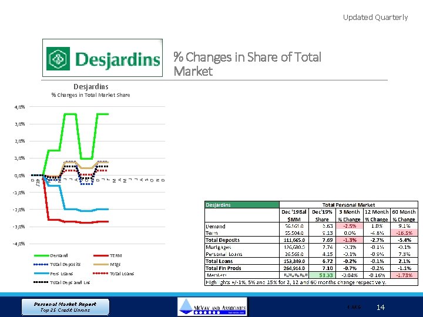Viewport: 423px width, 317px height.
Task: Select the '% Changes in Share of Total Market' title
Action: tap(247, 64)
